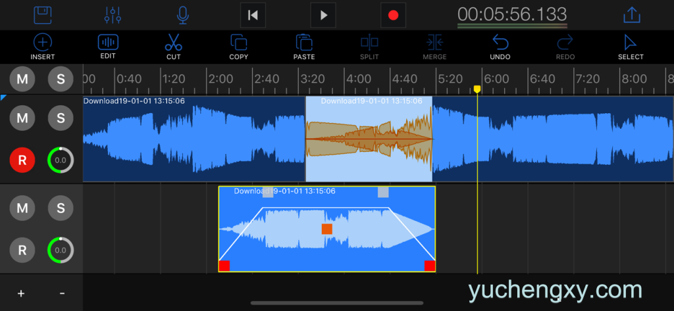Open the mixer sliders panel
This screenshot has width=674, height=311.
pos(113,15)
